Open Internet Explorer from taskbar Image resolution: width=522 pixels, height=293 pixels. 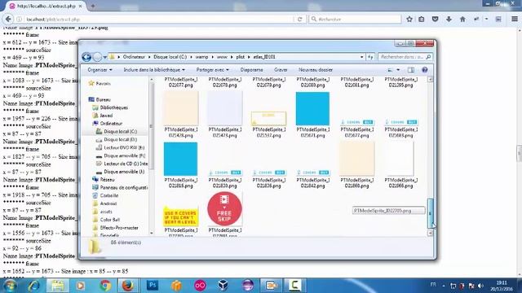click(34, 286)
